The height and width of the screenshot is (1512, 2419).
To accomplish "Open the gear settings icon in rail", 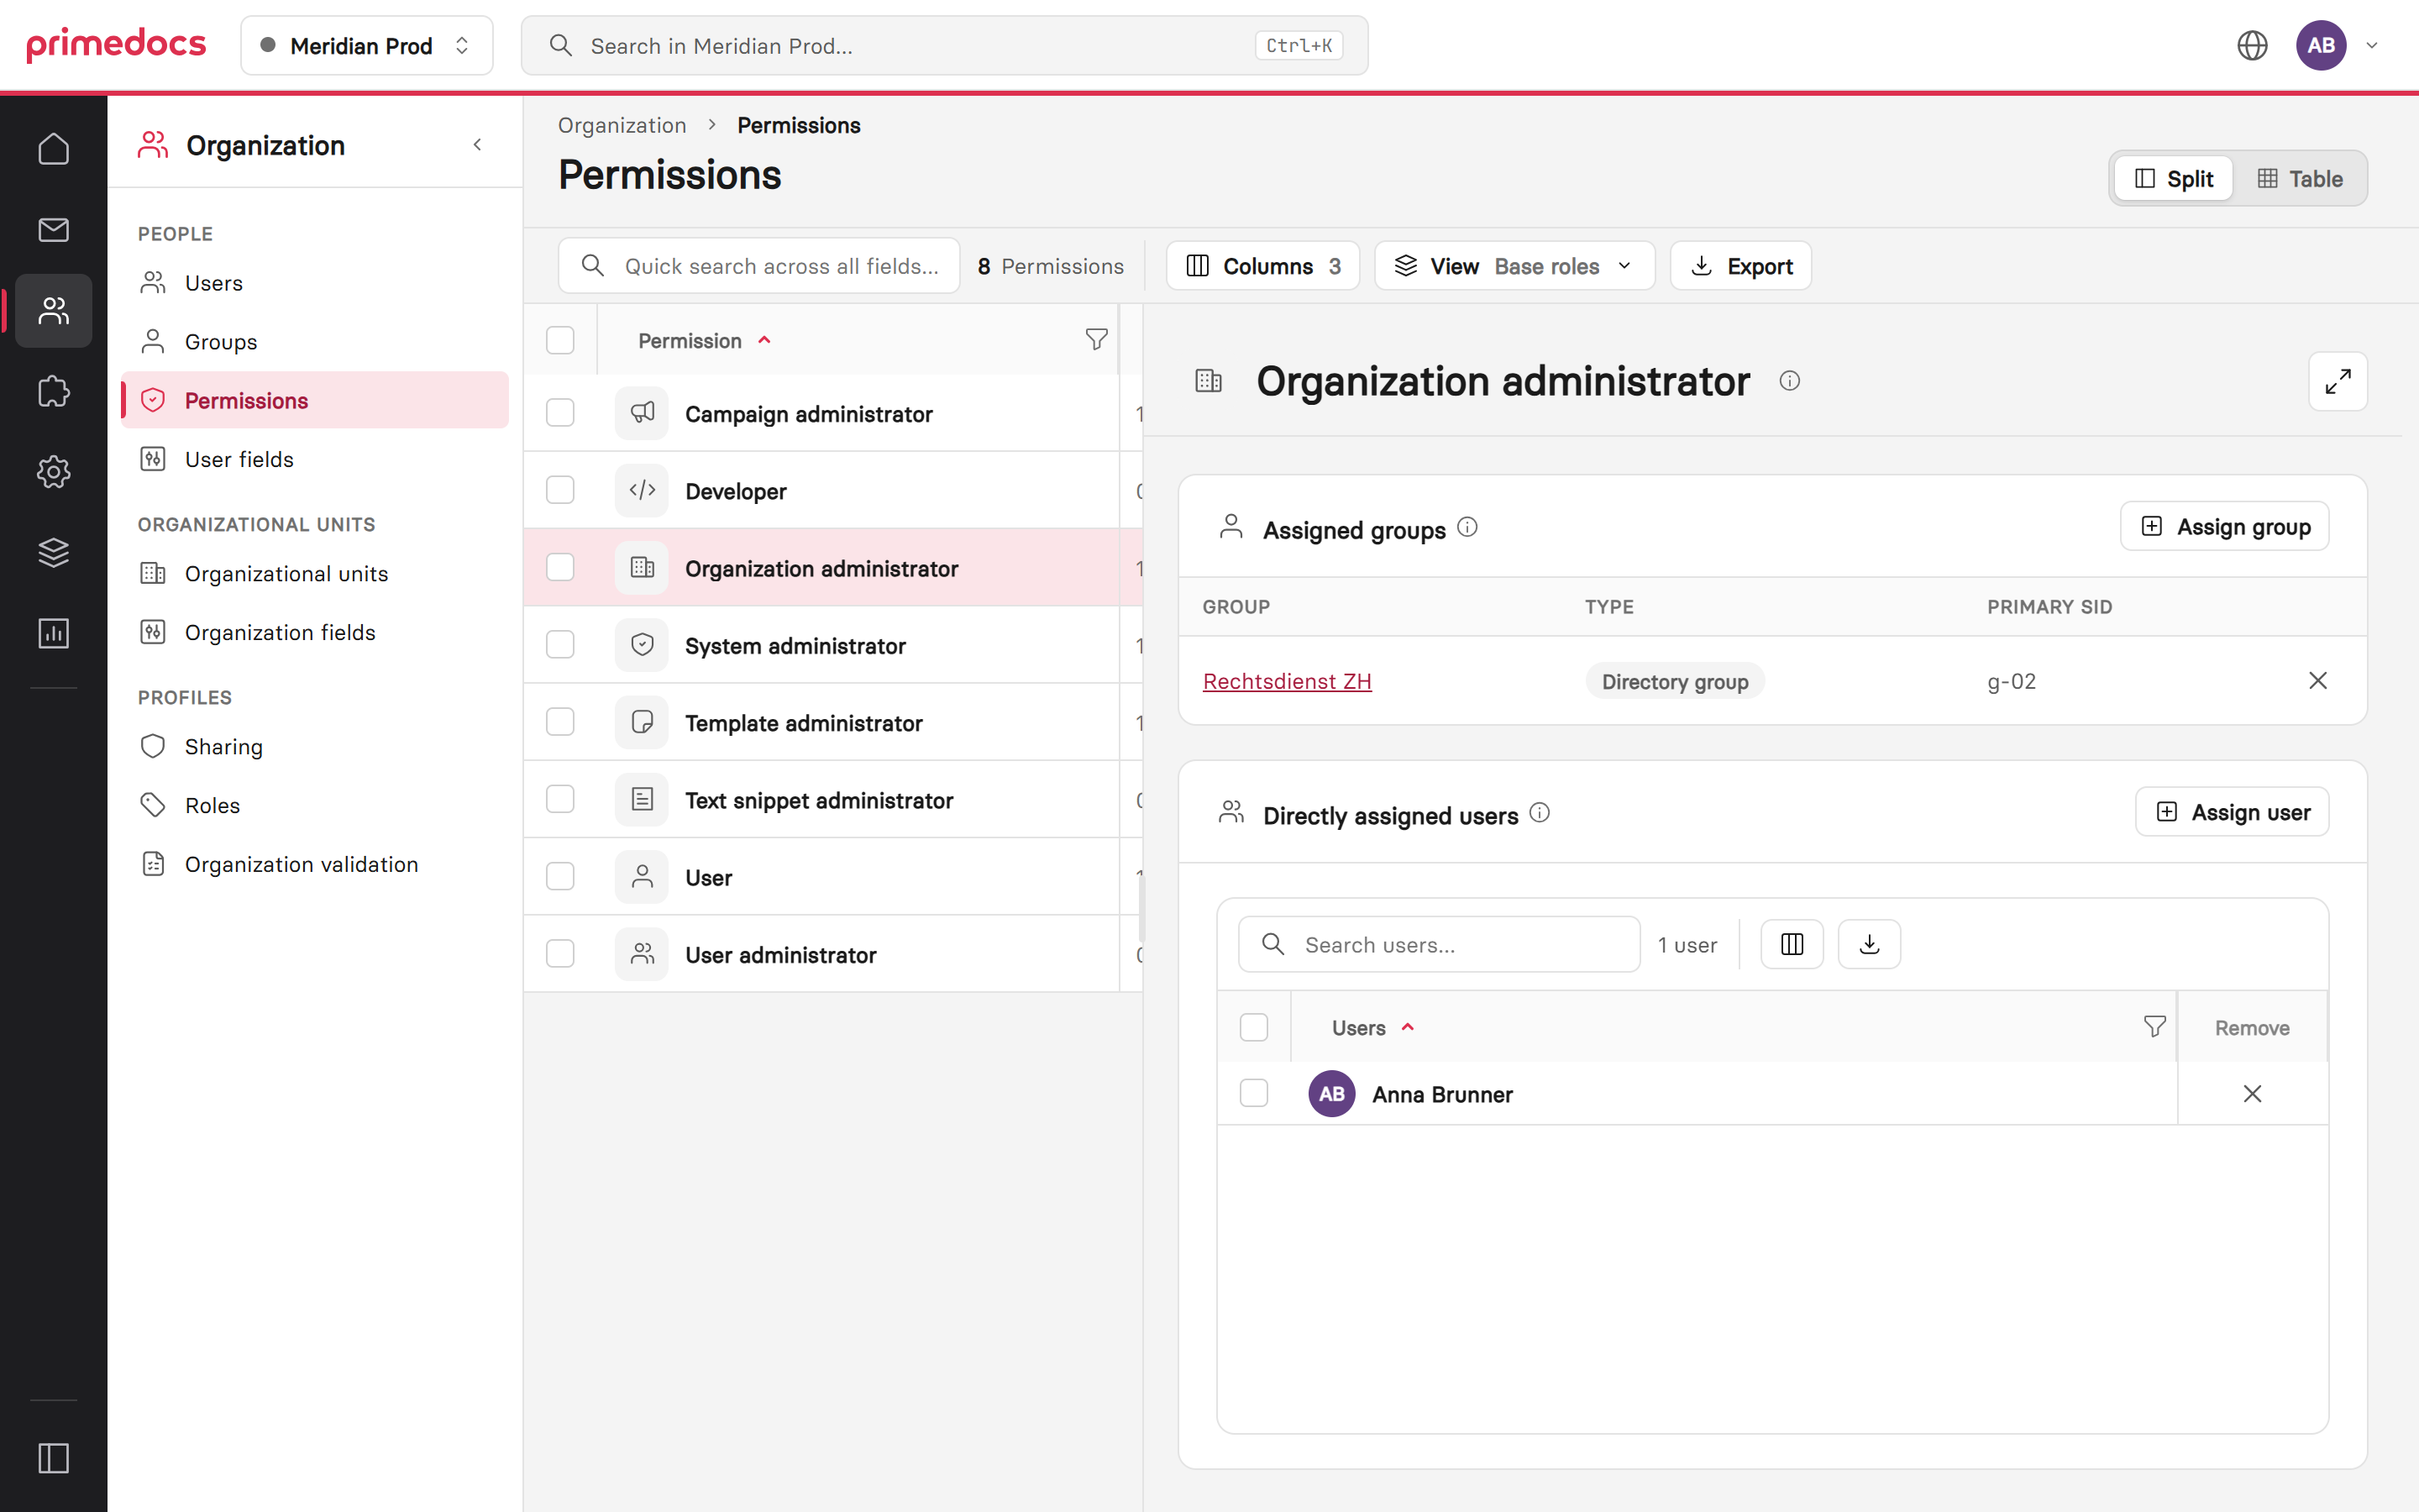I will point(53,472).
